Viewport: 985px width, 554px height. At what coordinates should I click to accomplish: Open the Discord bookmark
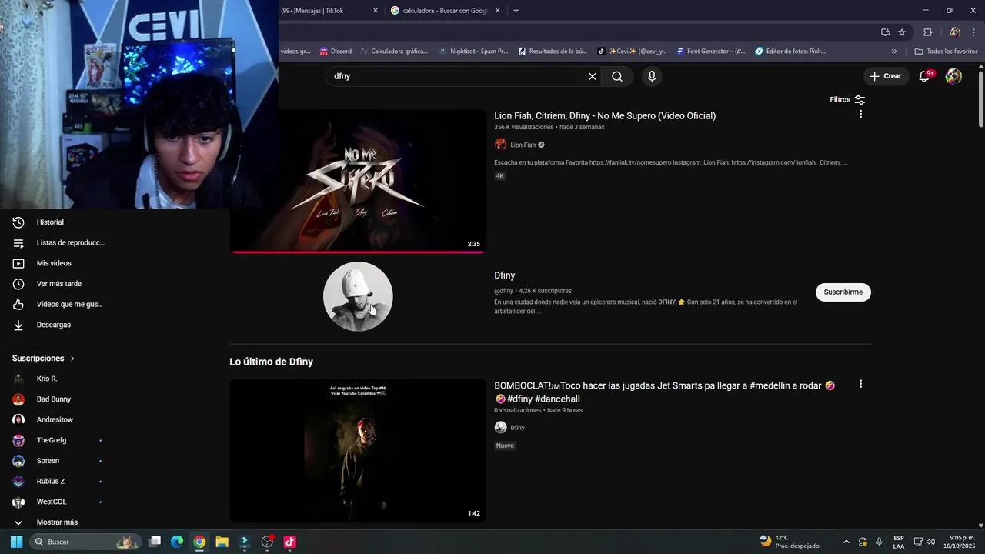[x=336, y=52]
